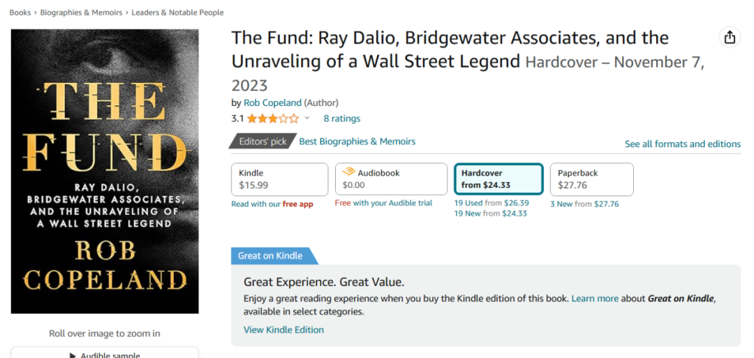Open Best Biographies & Memoirs link
The height and width of the screenshot is (358, 754).
357,142
